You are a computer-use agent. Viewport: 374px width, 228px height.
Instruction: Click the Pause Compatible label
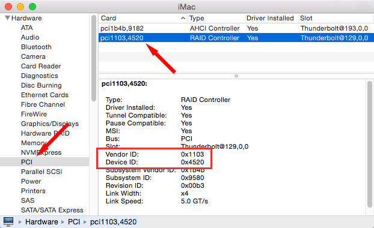click(135, 123)
